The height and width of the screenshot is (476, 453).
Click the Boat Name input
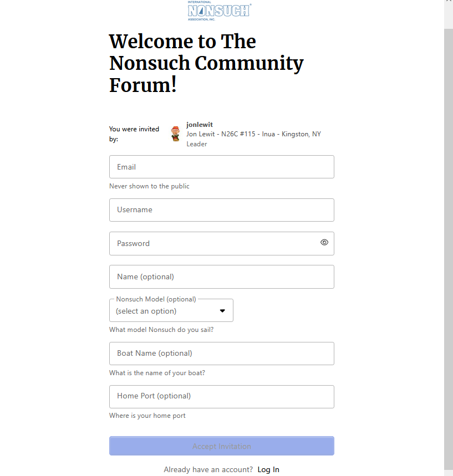[x=221, y=353]
